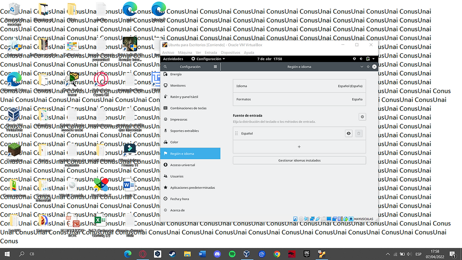Open Ratón y panel táctil settings
Viewport: 462px width, 260px height.
click(190, 97)
